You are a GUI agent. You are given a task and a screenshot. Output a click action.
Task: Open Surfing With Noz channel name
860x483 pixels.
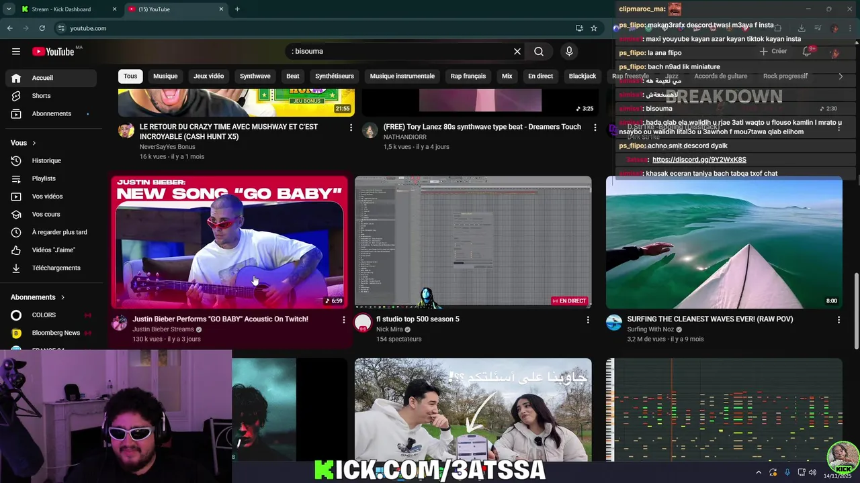(650, 329)
